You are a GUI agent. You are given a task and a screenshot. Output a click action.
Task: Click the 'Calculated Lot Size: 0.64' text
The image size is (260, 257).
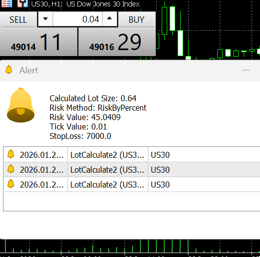pos(93,99)
